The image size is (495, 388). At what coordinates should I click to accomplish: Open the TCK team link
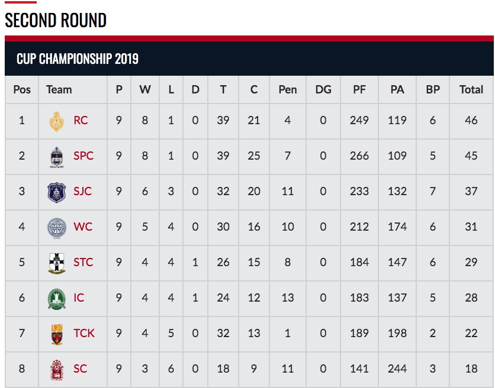pyautogui.click(x=84, y=334)
